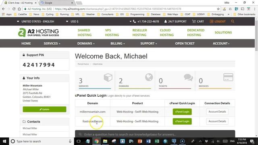Viewport: 258px width, 145px height.
Task: Expand the ACCOUNT navigation menu
Action: pyautogui.click(x=221, y=43)
